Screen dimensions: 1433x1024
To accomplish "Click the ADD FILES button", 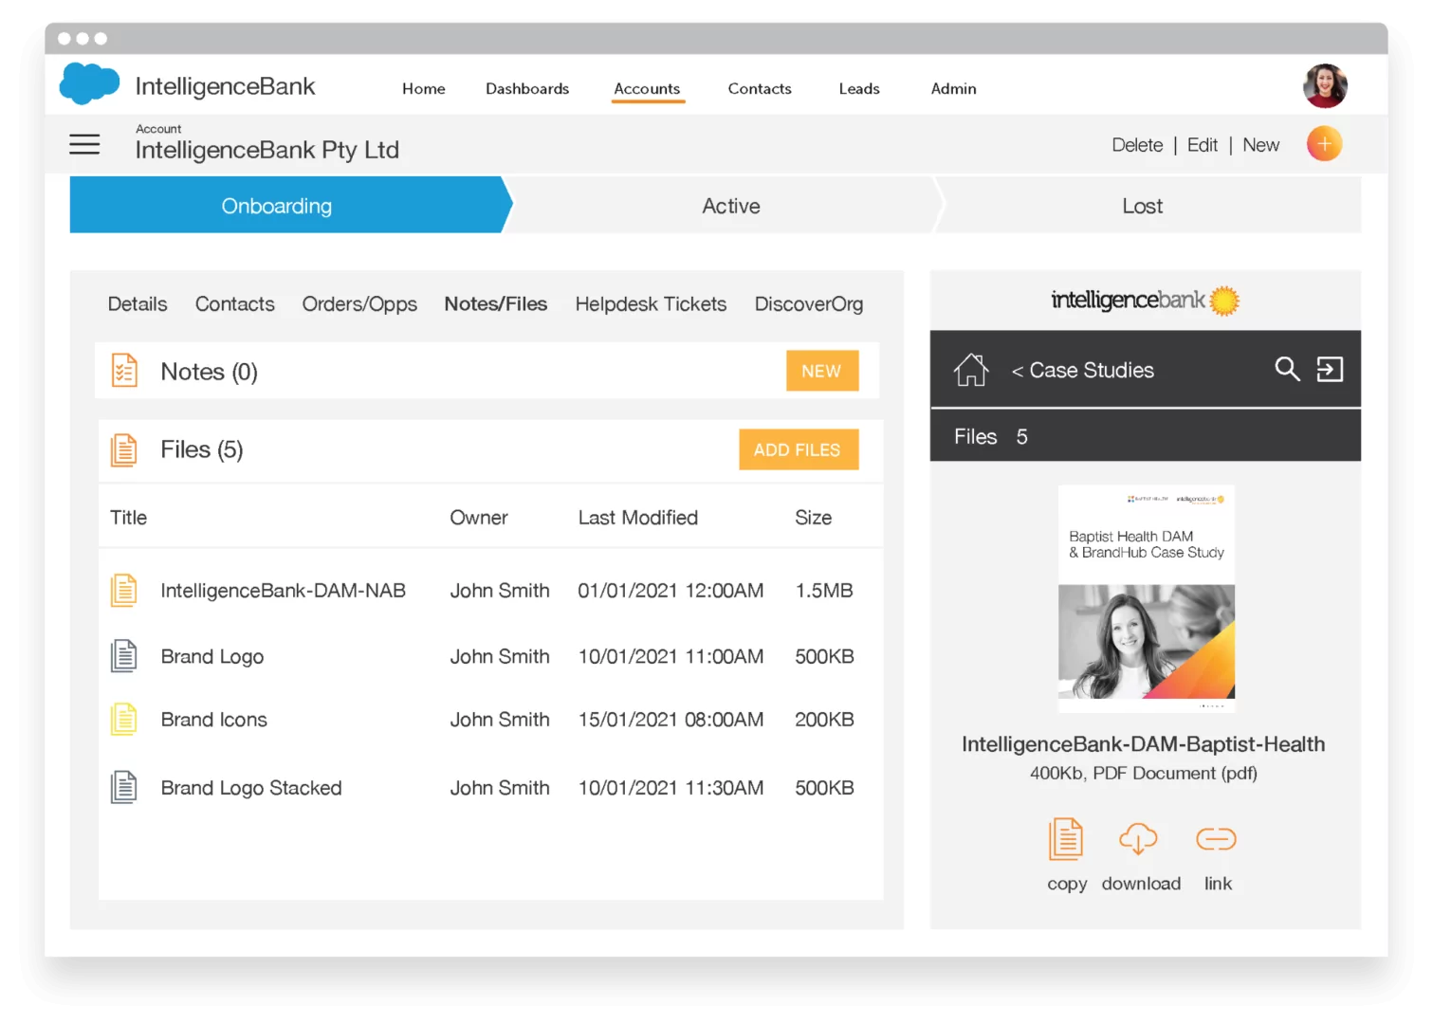I will pos(798,449).
